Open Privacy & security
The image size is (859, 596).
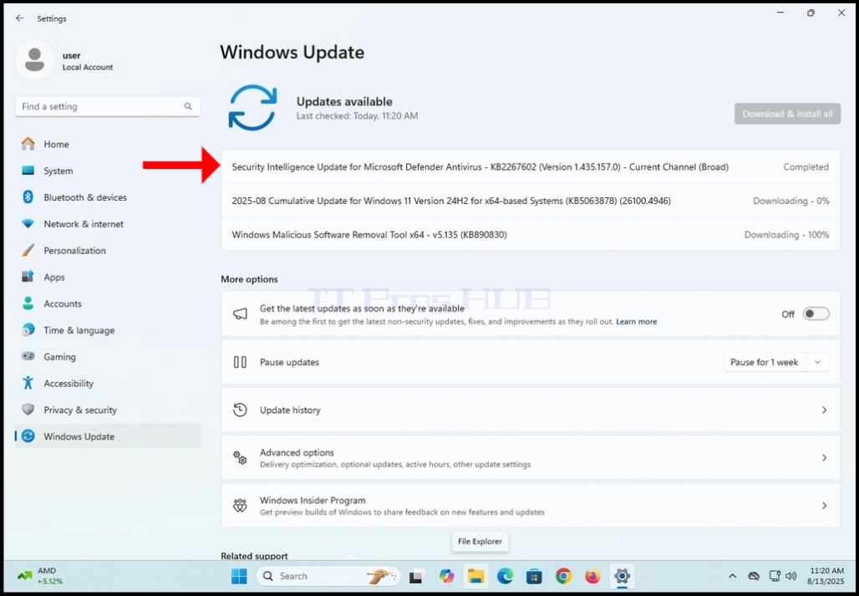(108, 410)
